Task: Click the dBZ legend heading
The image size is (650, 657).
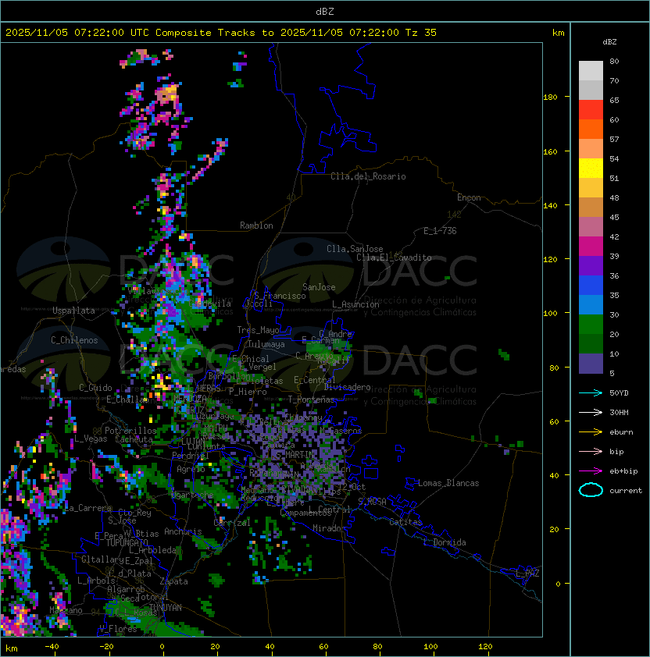Action: tap(609, 42)
